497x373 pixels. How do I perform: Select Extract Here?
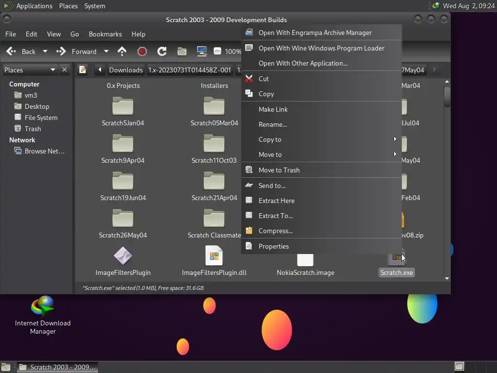coord(321,201)
